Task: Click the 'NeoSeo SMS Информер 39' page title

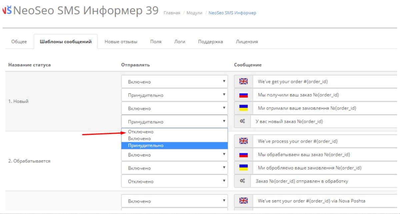Action: point(86,11)
